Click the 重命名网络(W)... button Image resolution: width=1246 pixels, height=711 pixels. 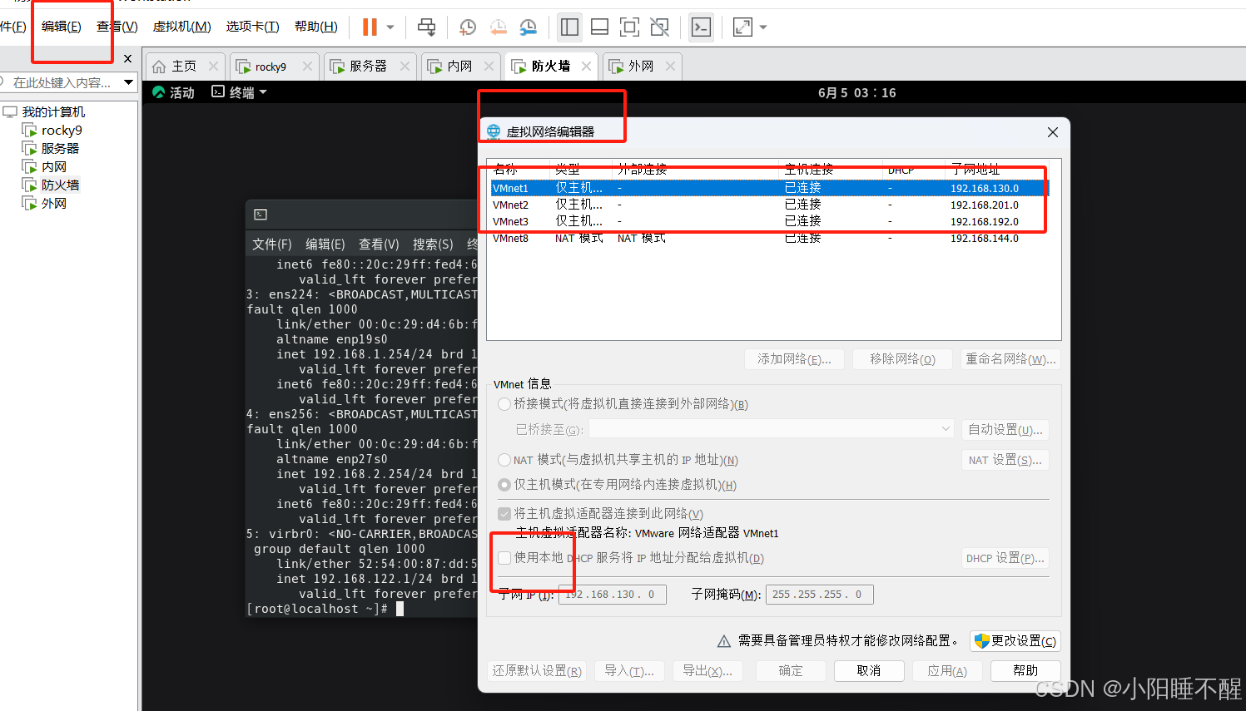click(1010, 359)
